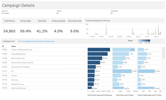
Task: Click the Rates color legend gradient
Action: pyautogui.click(x=144, y=41)
